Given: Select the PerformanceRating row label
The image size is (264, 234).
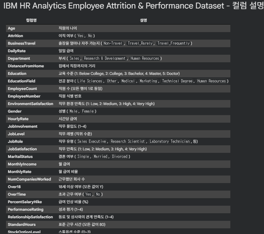Looking at the screenshot, I should (25, 209).
